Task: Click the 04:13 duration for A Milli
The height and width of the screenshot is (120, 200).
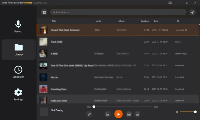Action: tap(146, 54)
